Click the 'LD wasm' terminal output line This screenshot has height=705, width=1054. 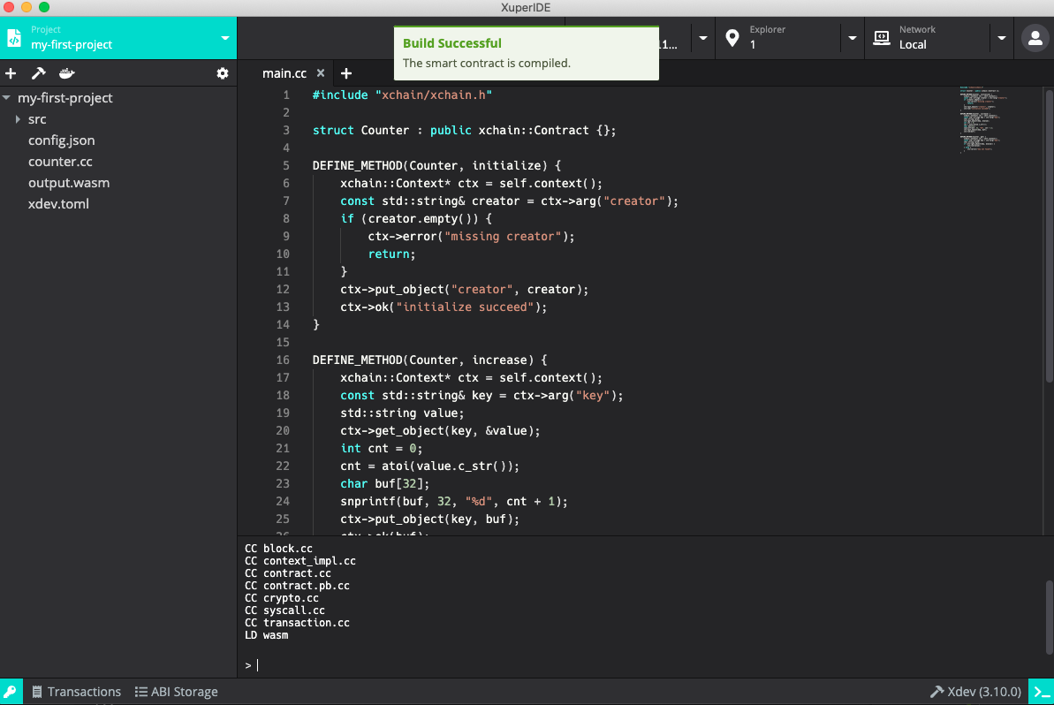pyautogui.click(x=267, y=635)
